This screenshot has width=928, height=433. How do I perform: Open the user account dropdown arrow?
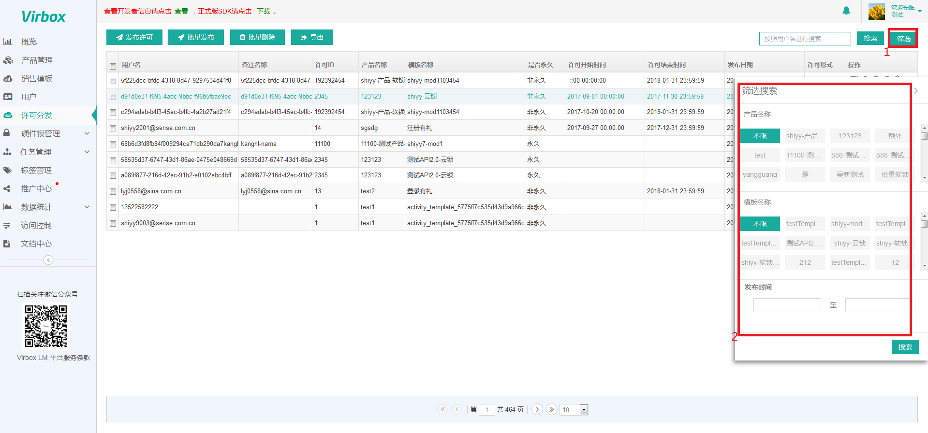point(920,11)
